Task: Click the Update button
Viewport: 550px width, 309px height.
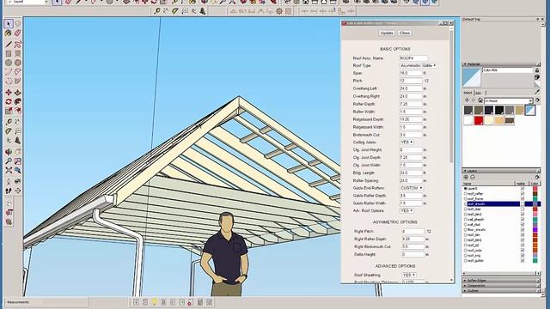Action: 387,33
